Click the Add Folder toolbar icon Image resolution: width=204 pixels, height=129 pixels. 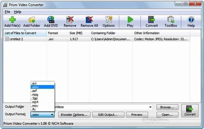(32, 20)
